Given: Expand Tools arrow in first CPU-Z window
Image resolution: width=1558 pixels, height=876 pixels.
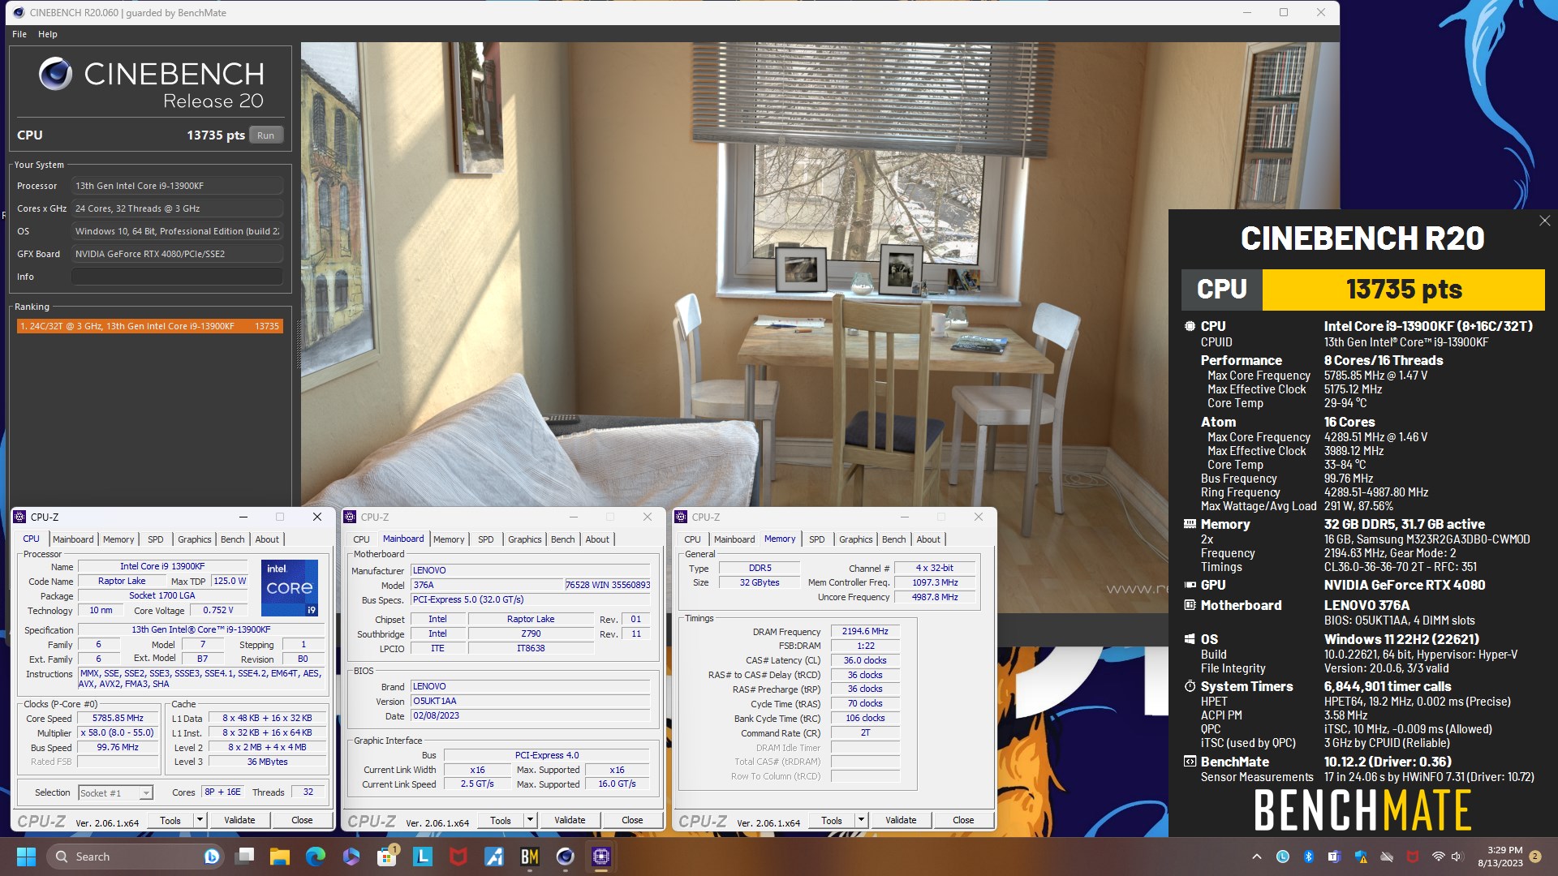Looking at the screenshot, I should (200, 820).
